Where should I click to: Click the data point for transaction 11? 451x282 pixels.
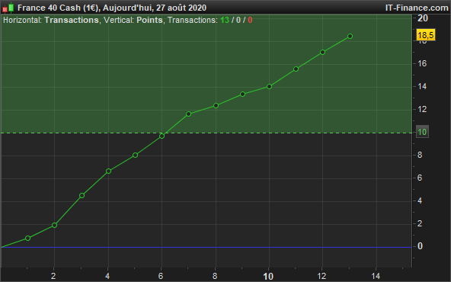coord(296,69)
